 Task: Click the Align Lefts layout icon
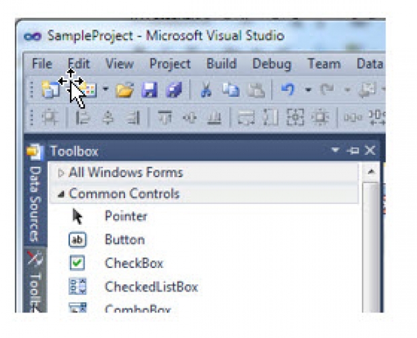tap(83, 118)
